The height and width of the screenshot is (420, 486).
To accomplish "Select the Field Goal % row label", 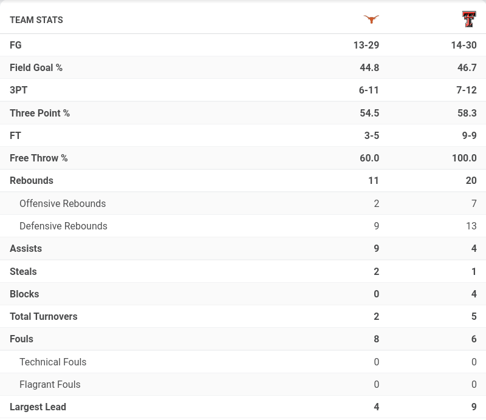I will [36, 67].
